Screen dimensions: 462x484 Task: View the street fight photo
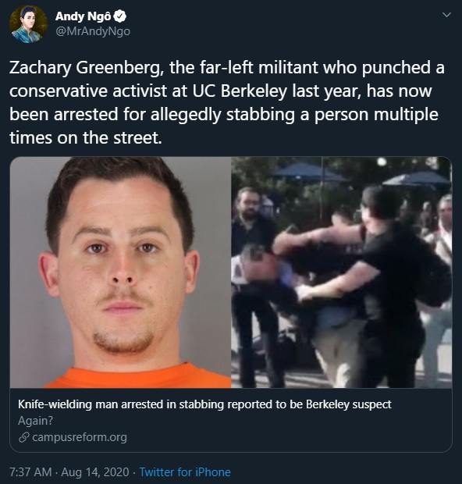coord(342,272)
